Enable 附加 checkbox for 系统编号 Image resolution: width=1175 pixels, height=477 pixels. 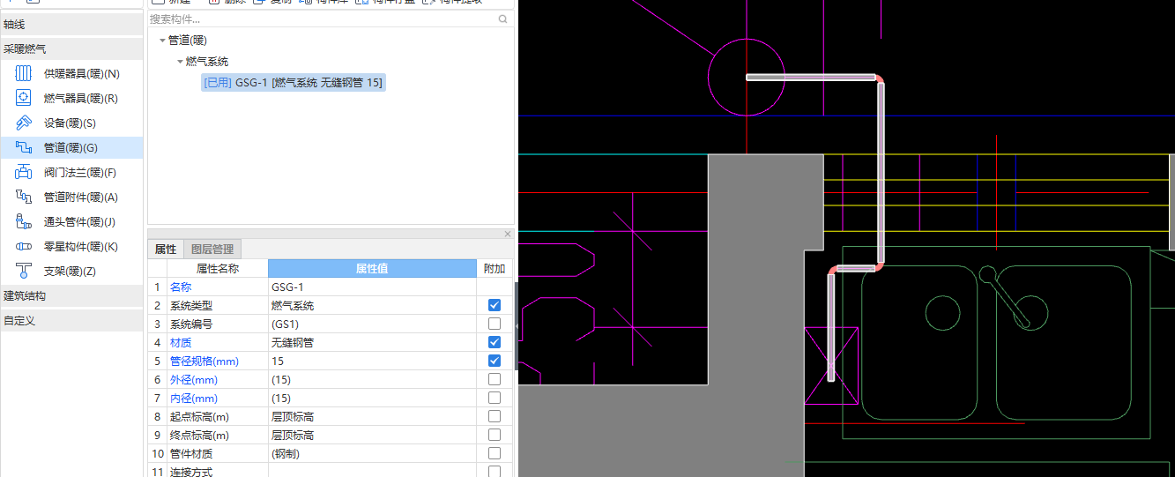[x=495, y=324]
